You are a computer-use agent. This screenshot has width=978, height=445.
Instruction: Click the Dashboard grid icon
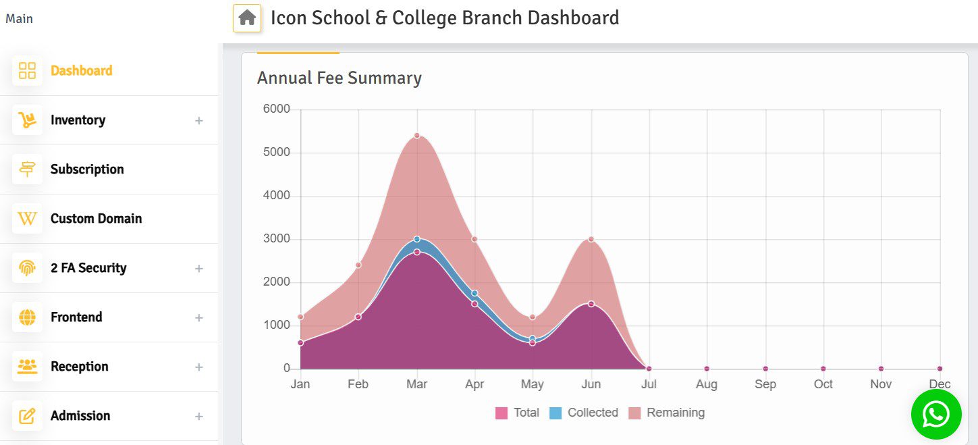27,71
